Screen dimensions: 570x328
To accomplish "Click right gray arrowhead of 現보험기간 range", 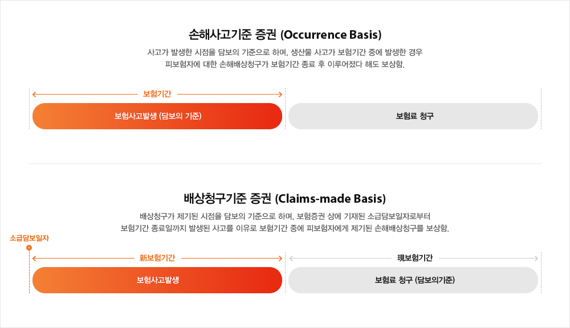I will click(536, 258).
